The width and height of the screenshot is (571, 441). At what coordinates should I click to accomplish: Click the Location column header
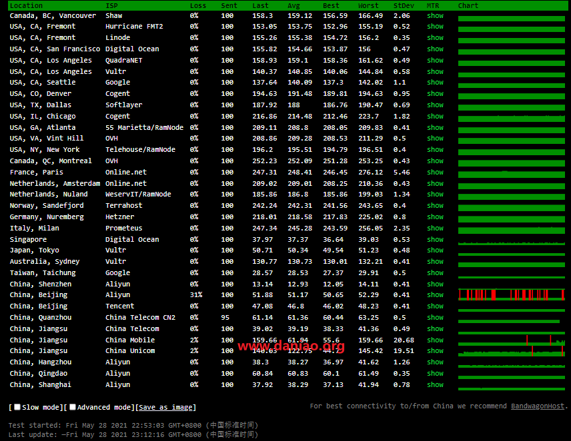[x=26, y=5]
